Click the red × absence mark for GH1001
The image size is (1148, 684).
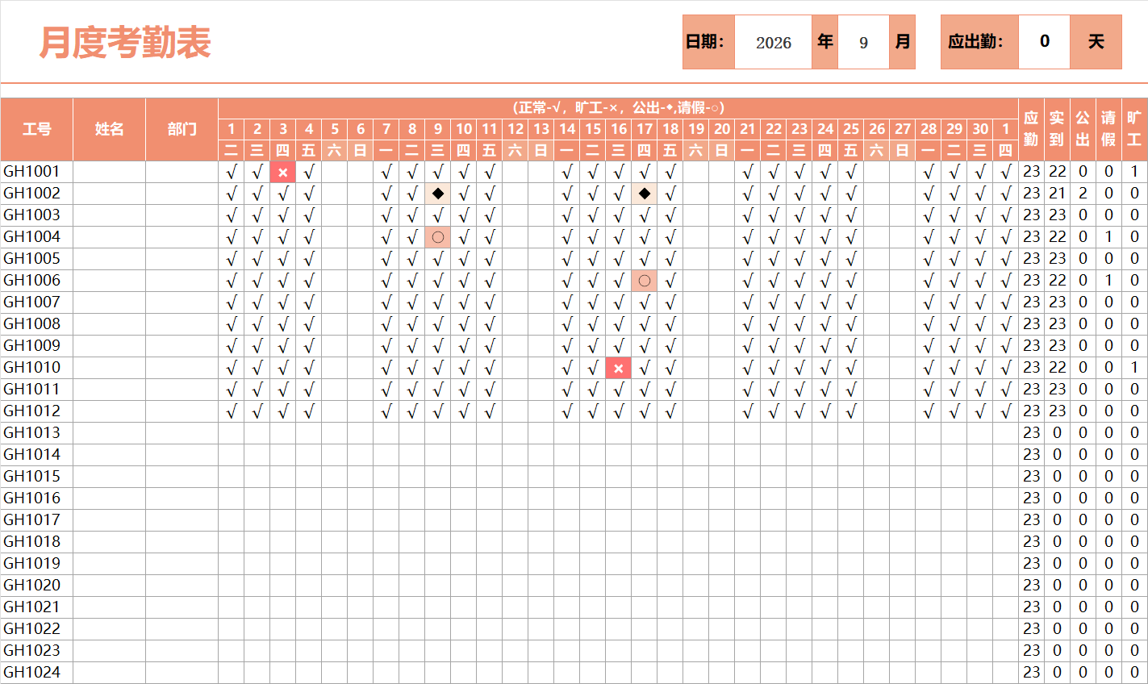click(282, 172)
